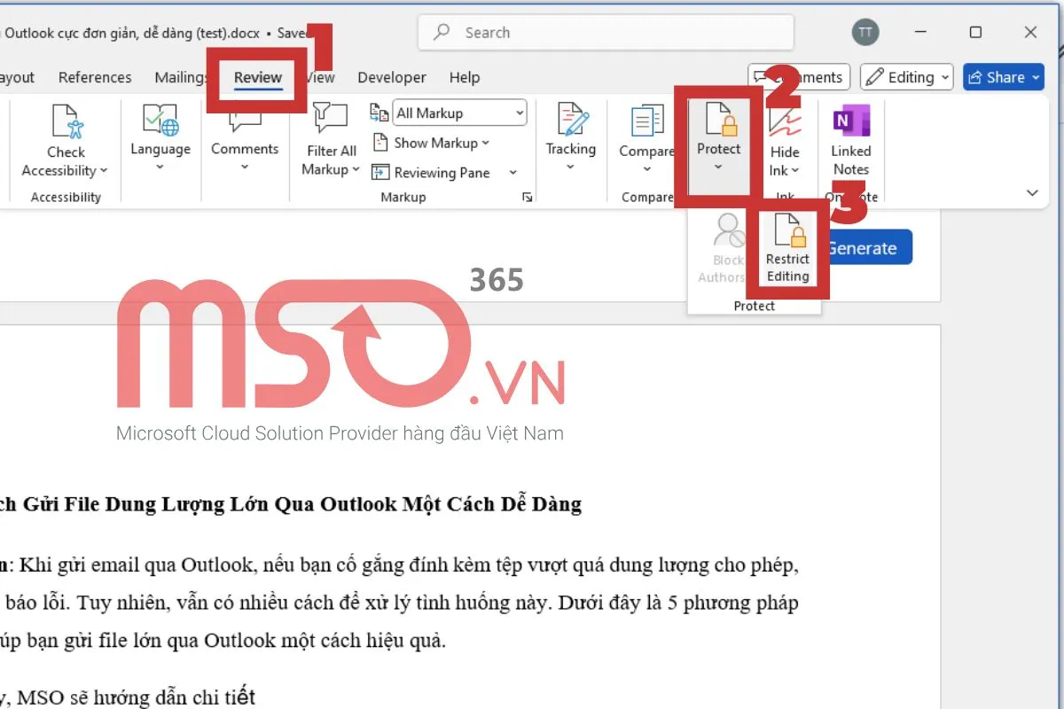Open Markup group dialog launcher
This screenshot has width=1064, height=709.
(528, 197)
